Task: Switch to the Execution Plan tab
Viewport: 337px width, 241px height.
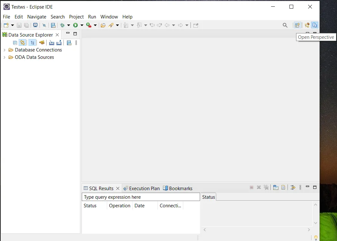Action: coord(142,189)
